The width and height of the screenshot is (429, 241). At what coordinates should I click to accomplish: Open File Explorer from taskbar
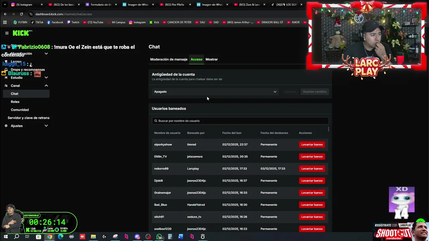93,237
